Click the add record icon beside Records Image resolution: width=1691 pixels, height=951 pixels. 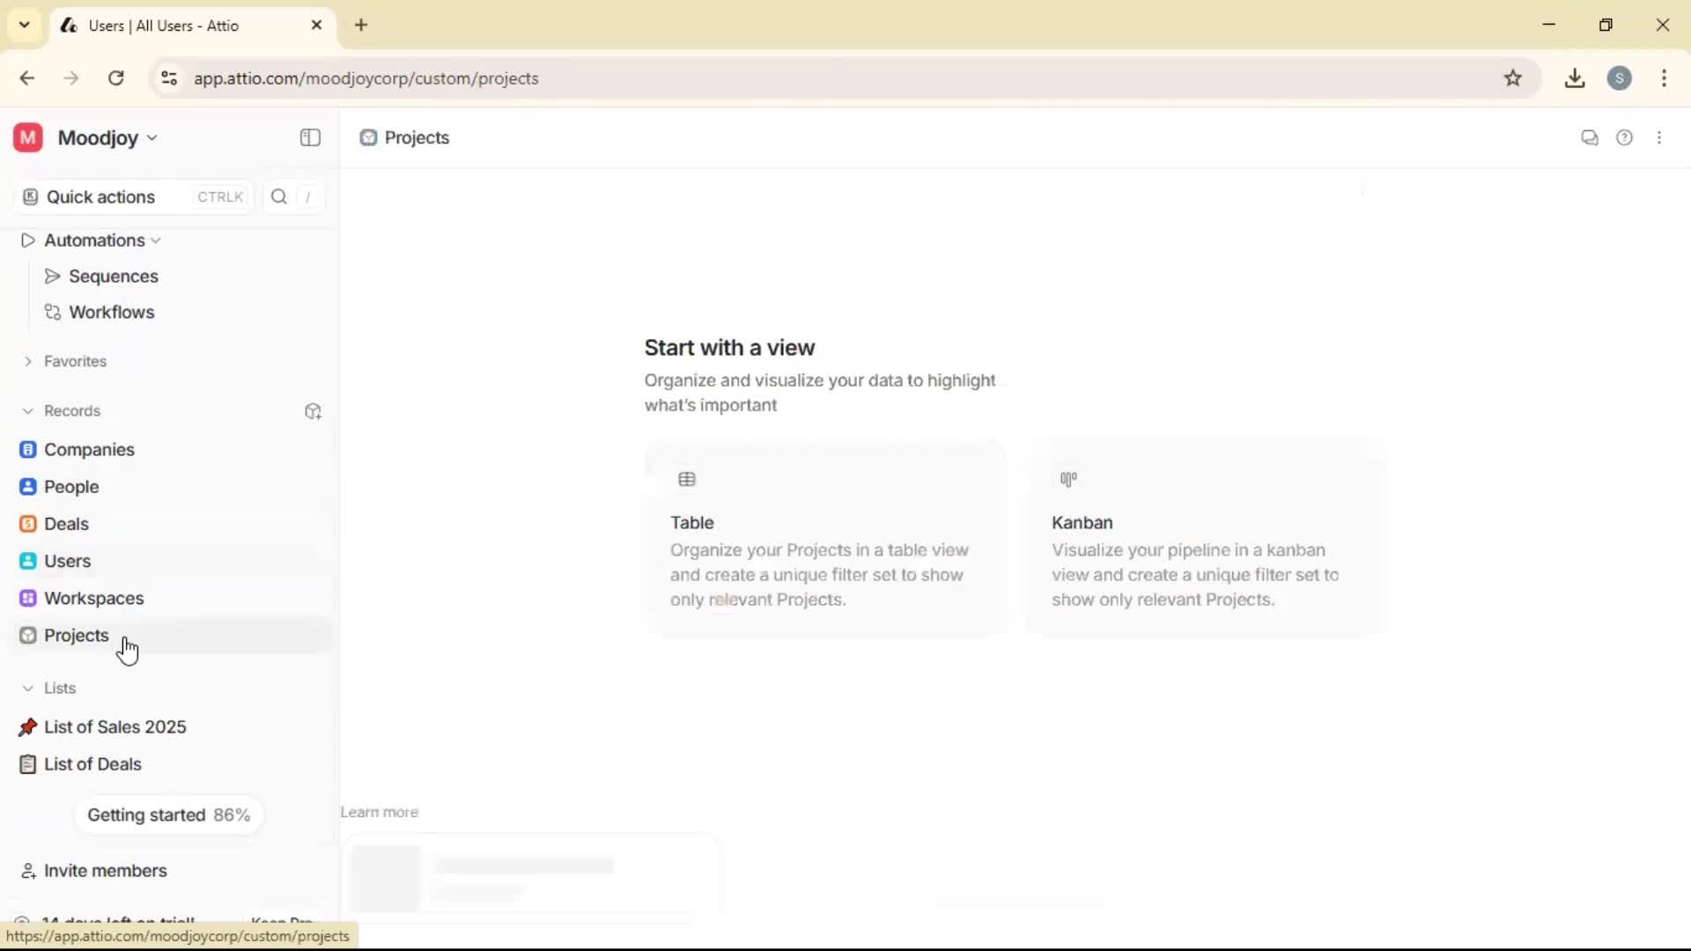[x=313, y=411]
